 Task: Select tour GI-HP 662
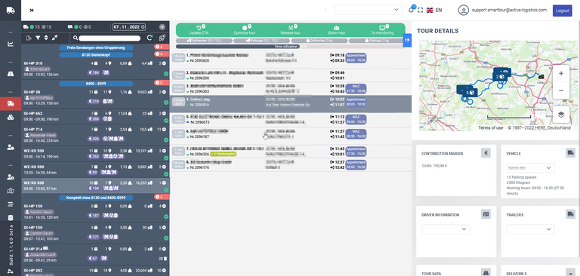tap(95, 116)
